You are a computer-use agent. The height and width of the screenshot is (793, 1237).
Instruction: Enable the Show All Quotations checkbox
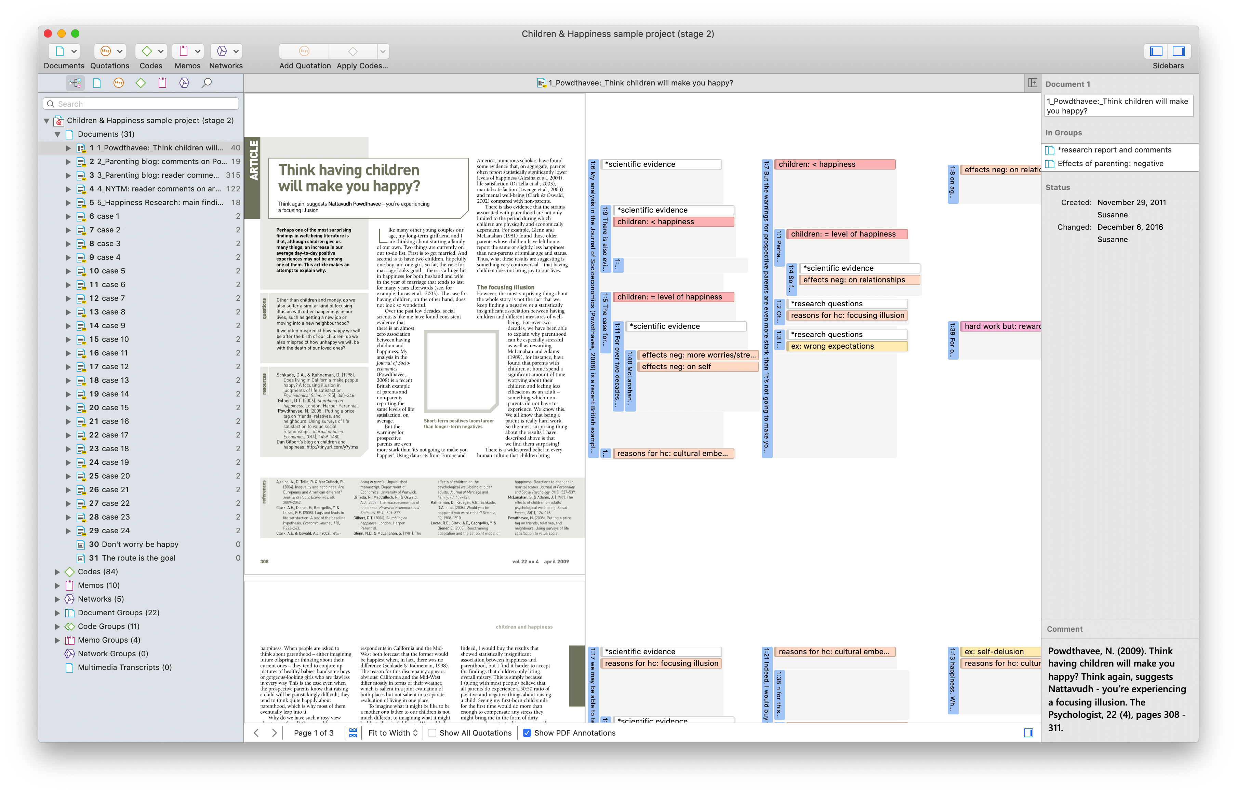(x=431, y=732)
